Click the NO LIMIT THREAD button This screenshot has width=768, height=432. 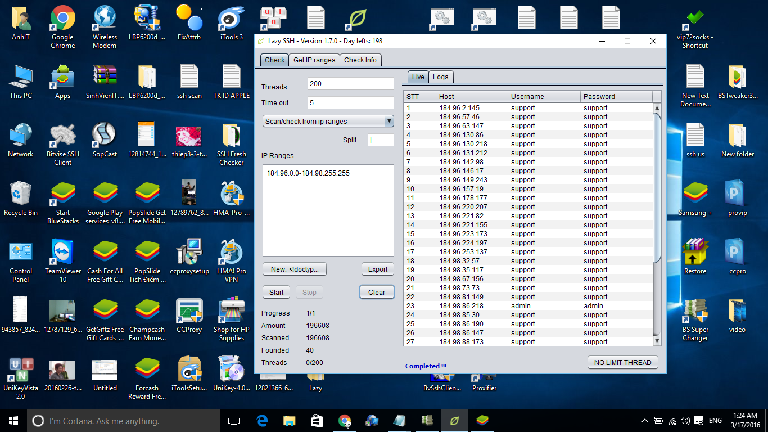(x=622, y=362)
